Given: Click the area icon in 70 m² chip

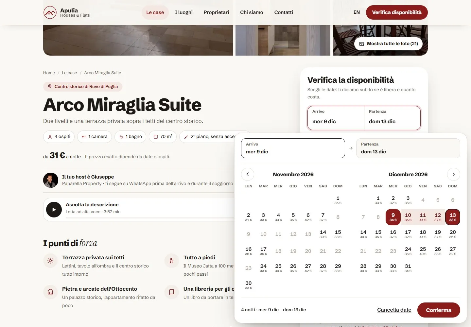Looking at the screenshot, I should pos(156,137).
